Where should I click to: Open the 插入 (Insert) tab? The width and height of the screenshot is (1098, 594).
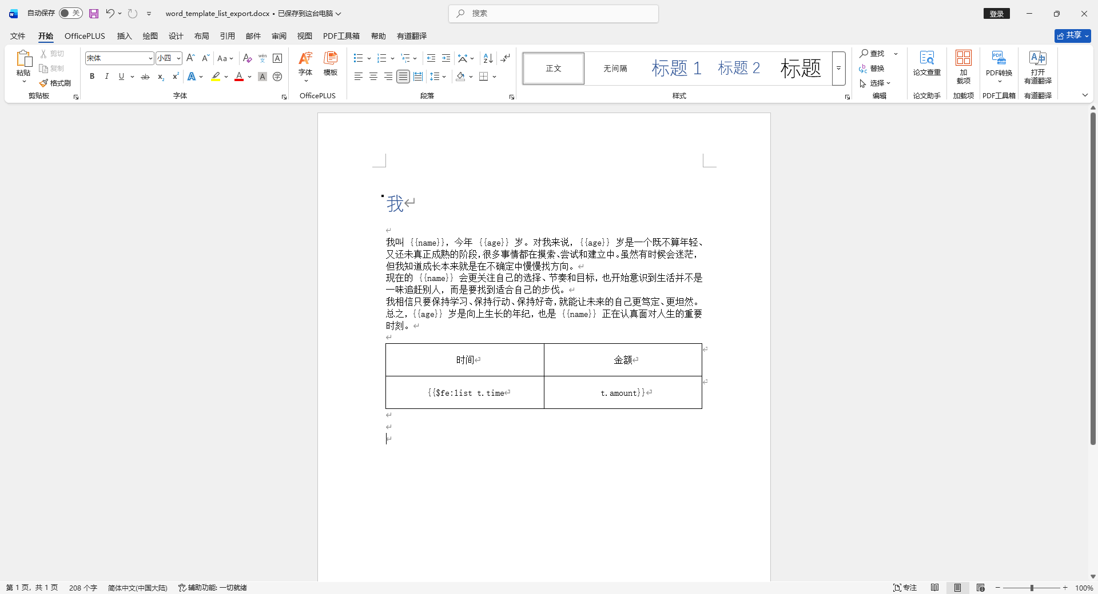tap(124, 36)
